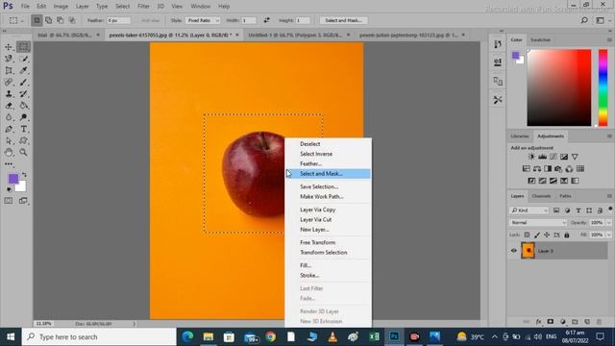Viewport: 615px width, 346px height.
Task: Select the Path Selection tool
Action: (9, 141)
